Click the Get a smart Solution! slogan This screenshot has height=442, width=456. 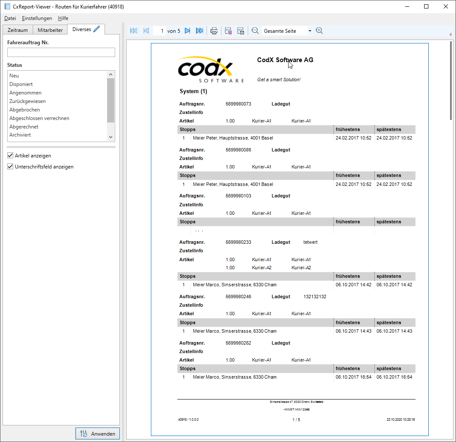coord(279,80)
